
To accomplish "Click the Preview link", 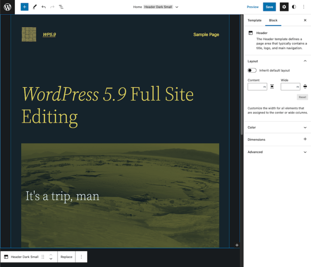I will (x=253, y=7).
